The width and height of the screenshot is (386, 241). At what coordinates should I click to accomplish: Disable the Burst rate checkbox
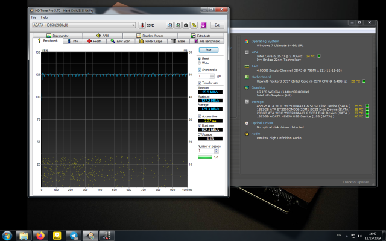pos(200,125)
